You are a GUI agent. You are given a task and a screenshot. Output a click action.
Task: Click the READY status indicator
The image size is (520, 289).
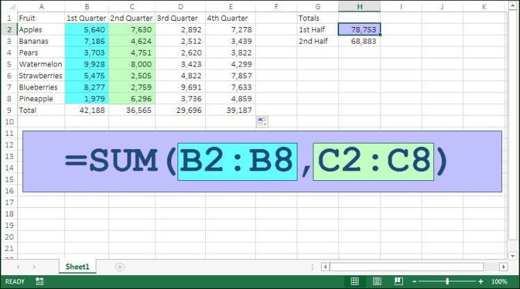tap(15, 281)
